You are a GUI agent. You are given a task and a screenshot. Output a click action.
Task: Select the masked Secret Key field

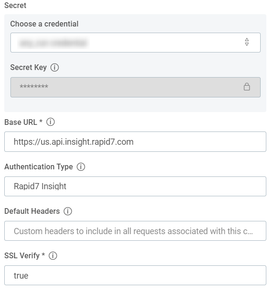(135, 87)
